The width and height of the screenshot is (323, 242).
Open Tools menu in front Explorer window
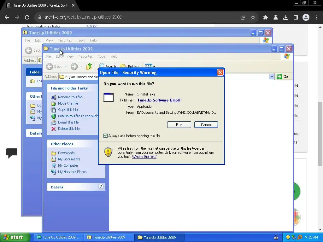[x=102, y=56]
